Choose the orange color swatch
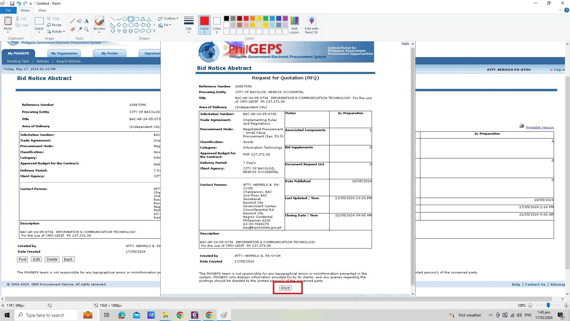This screenshot has height=321, width=570. point(253,18)
